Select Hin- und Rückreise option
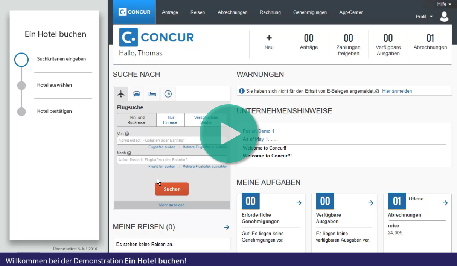457x266 pixels. 136,120
